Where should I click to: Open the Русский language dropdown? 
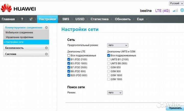[x=176, y=4]
